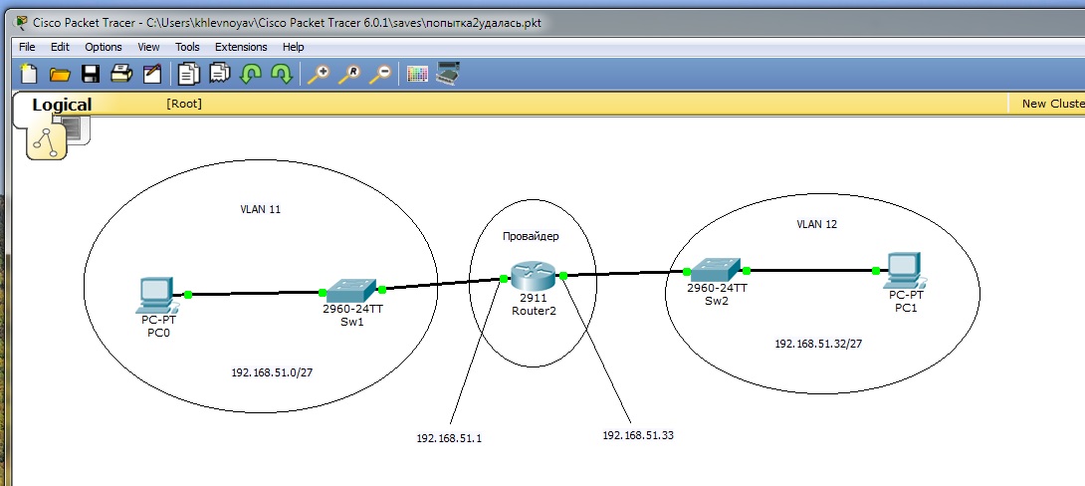1085x486 pixels.
Task: Click the green link light beside PC1
Action: click(876, 271)
